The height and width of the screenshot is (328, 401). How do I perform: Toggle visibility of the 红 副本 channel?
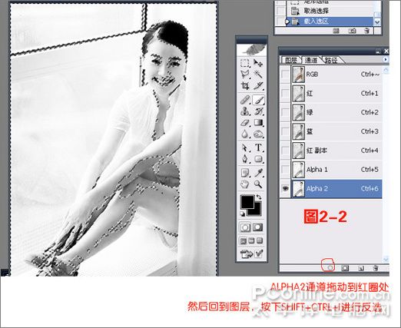[285, 151]
